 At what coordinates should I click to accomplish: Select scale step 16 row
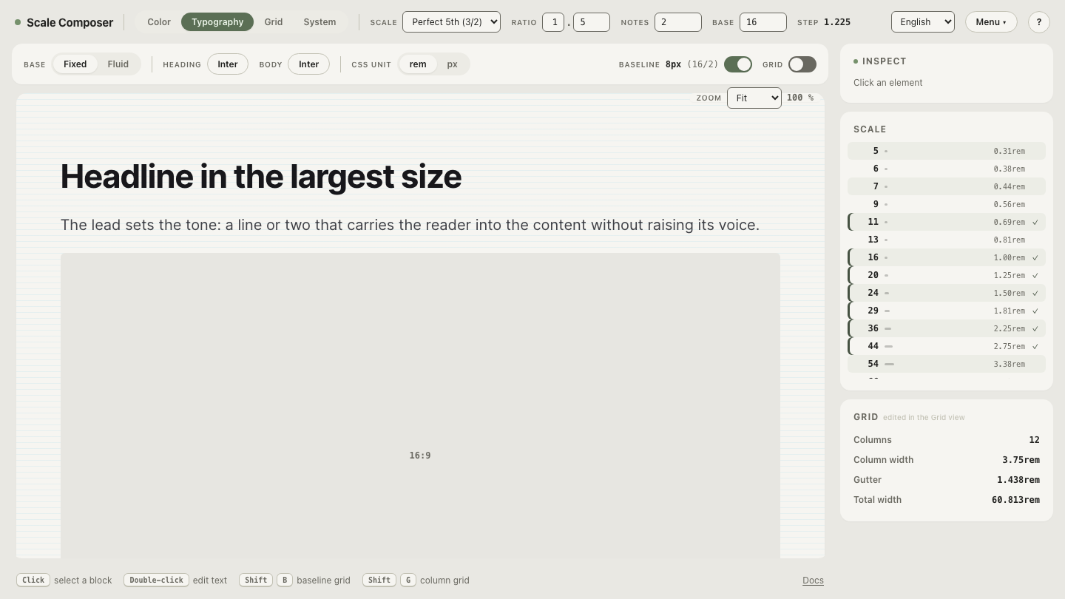click(x=947, y=257)
